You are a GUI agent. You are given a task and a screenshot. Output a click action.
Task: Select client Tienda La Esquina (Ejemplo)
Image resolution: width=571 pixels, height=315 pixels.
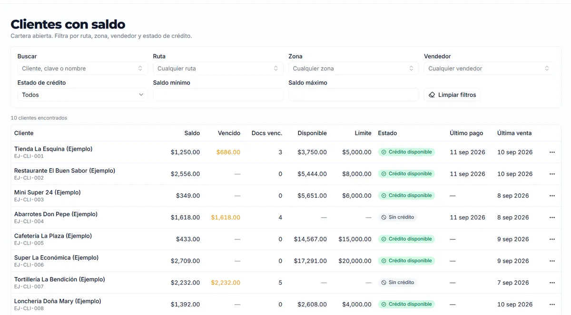tap(53, 149)
